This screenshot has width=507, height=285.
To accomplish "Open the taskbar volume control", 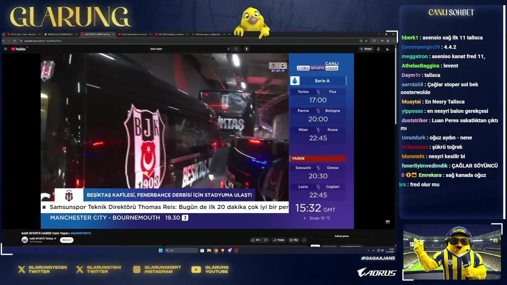I will click(382, 250).
